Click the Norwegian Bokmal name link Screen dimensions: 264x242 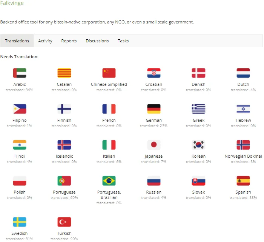[x=243, y=156]
